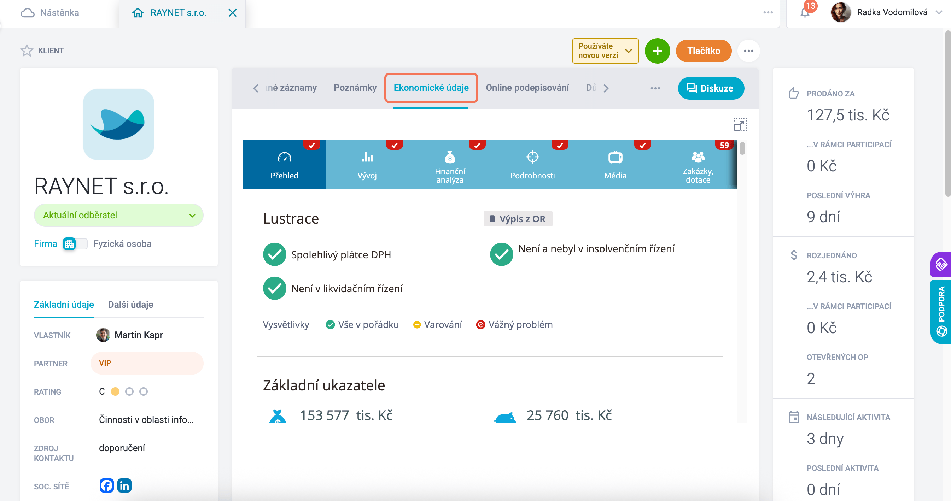Open the Diskuze button
The image size is (951, 501).
click(x=711, y=88)
